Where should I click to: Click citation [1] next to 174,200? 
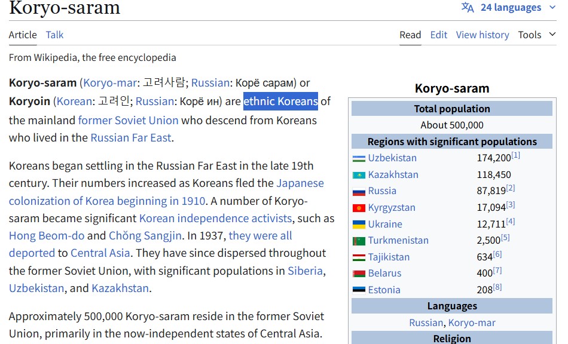tap(515, 155)
